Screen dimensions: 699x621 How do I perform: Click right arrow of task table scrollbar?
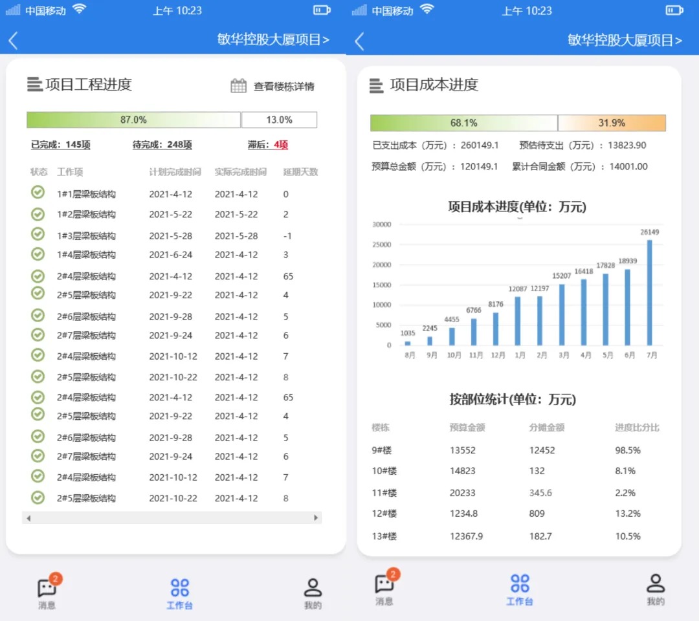(316, 518)
